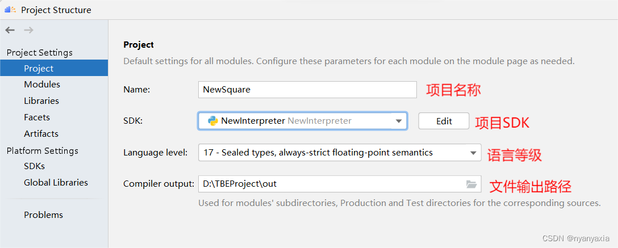This screenshot has height=248, width=618.
Task: Click the Project Structure window icon
Action: (10, 10)
